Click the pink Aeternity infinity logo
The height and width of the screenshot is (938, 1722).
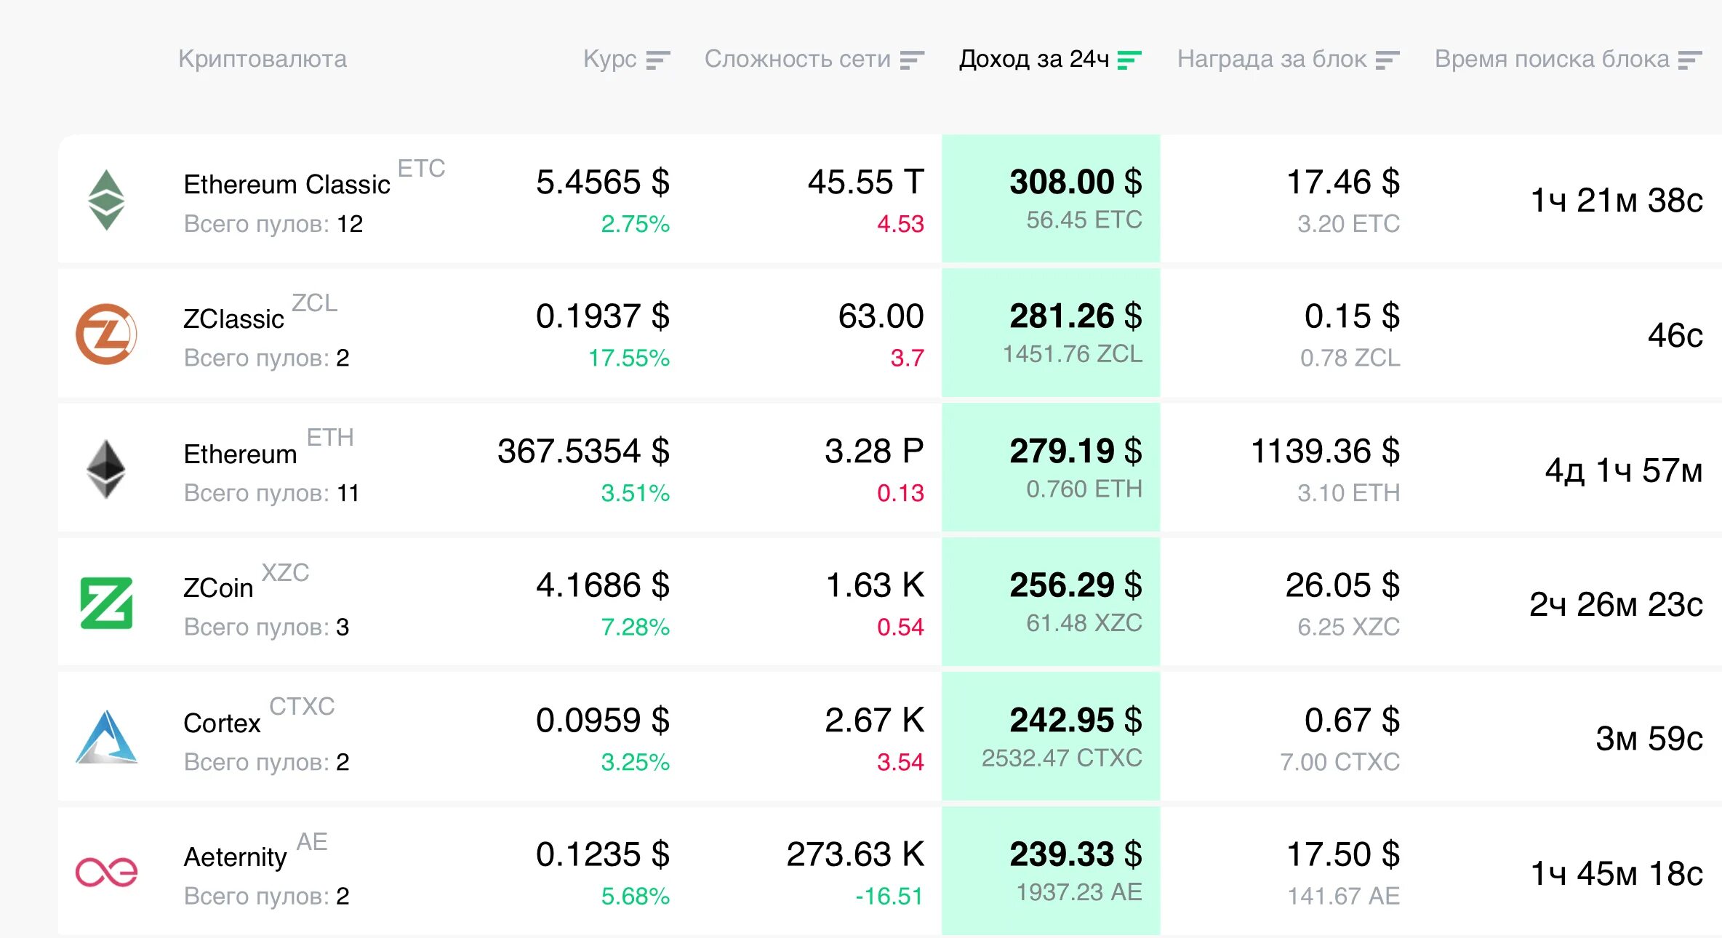pos(106,872)
